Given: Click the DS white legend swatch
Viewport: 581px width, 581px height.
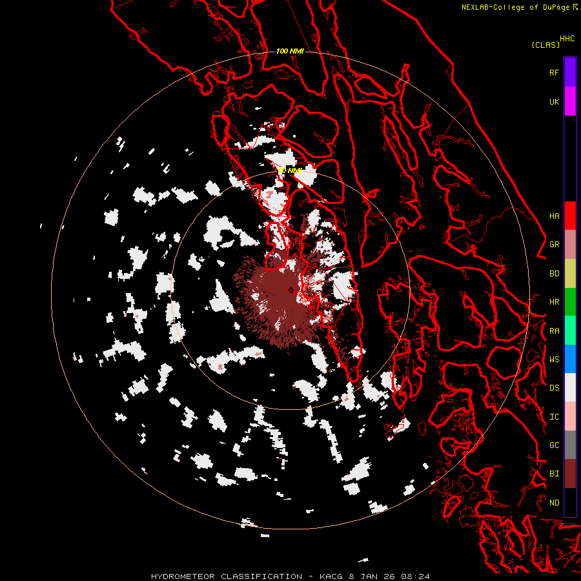Looking at the screenshot, I should (570, 387).
